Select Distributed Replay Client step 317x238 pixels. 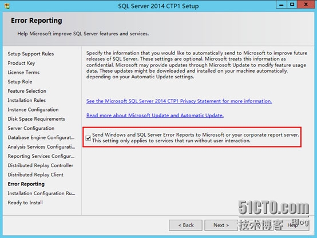tap(35, 174)
